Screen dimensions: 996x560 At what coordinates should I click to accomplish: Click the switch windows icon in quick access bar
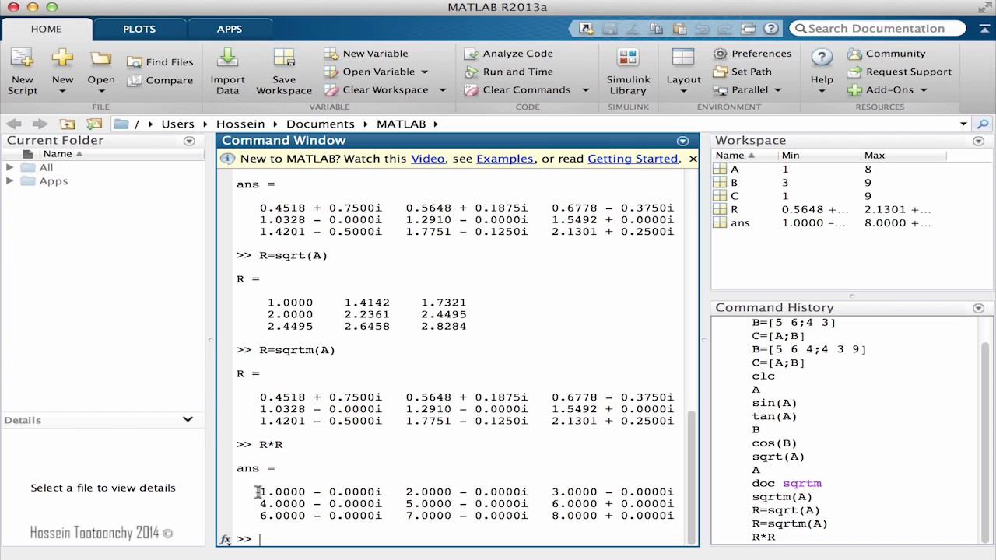pos(748,29)
